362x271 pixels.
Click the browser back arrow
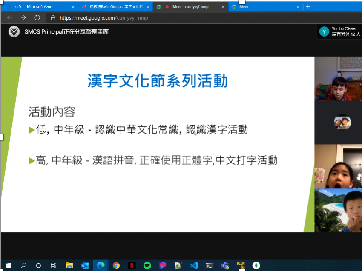(x=10, y=18)
